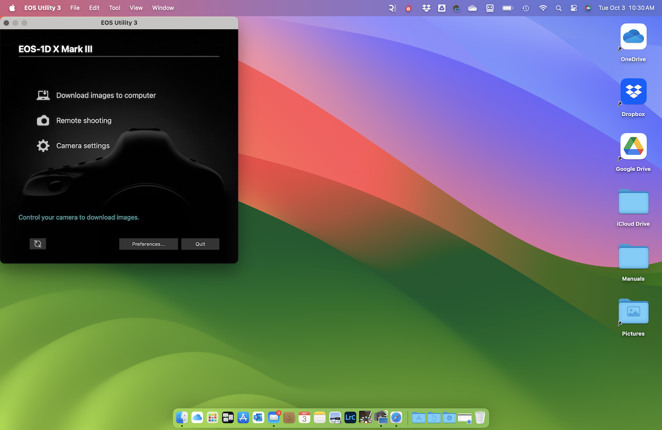Open the File menu
Screen dimensions: 662x430
pos(75,8)
